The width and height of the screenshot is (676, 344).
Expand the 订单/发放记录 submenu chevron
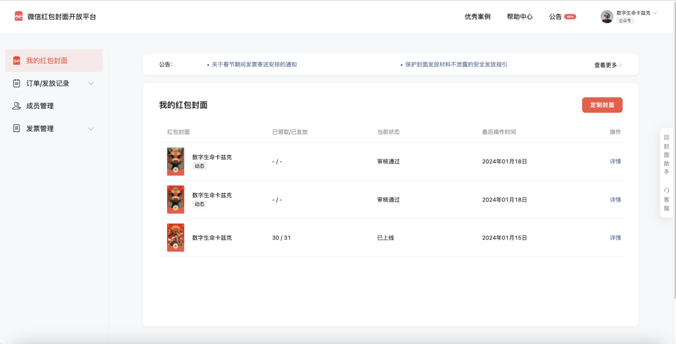[91, 84]
